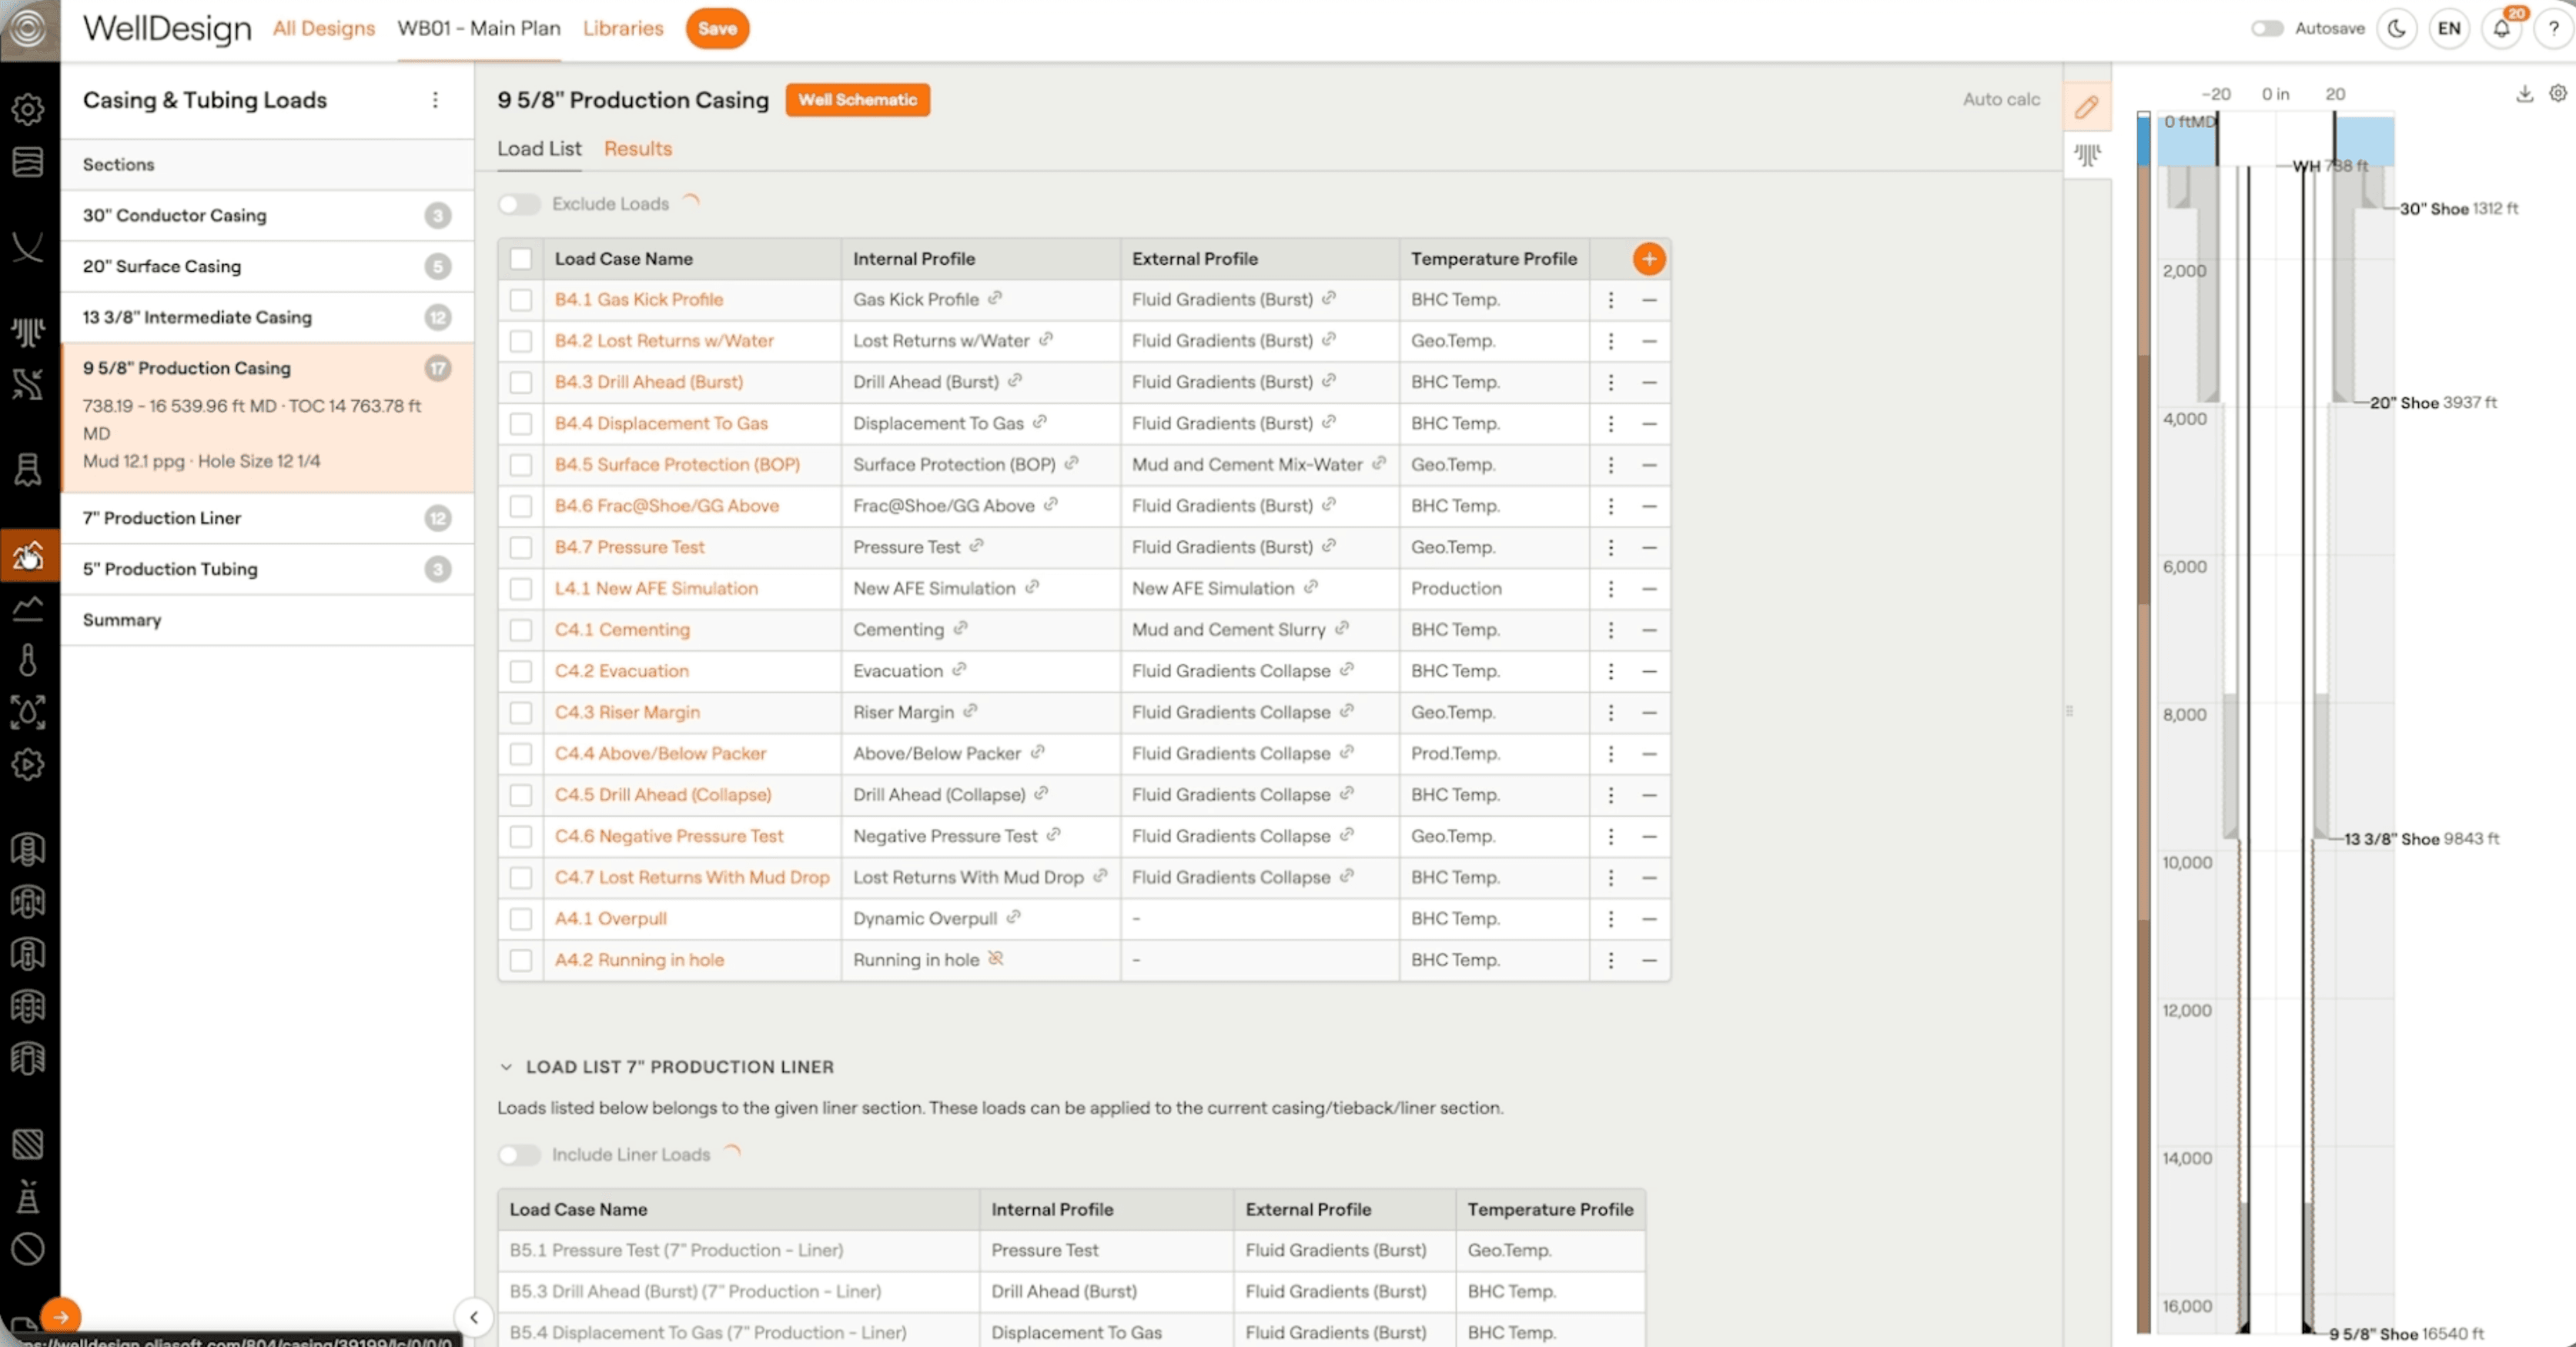This screenshot has height=1347, width=2576.
Task: Open the help question mark icon
Action: pos(2553,28)
